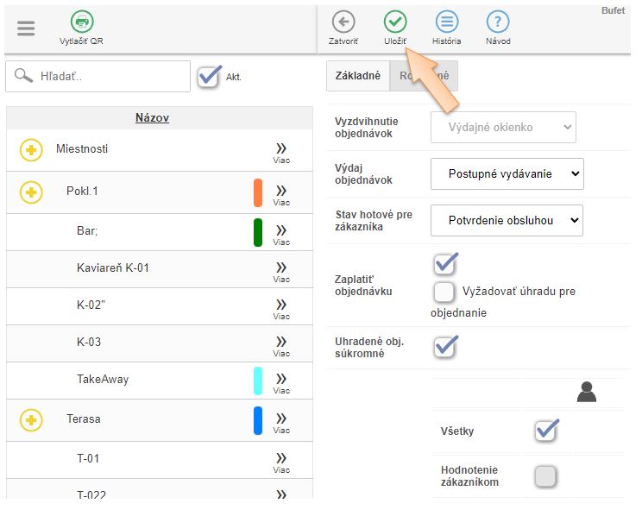Open Výdaj objednávok dropdown
This screenshot has height=516, width=642.
tap(507, 173)
